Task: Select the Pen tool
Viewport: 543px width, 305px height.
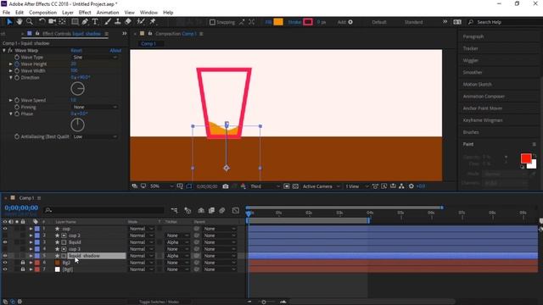Action: click(85, 22)
